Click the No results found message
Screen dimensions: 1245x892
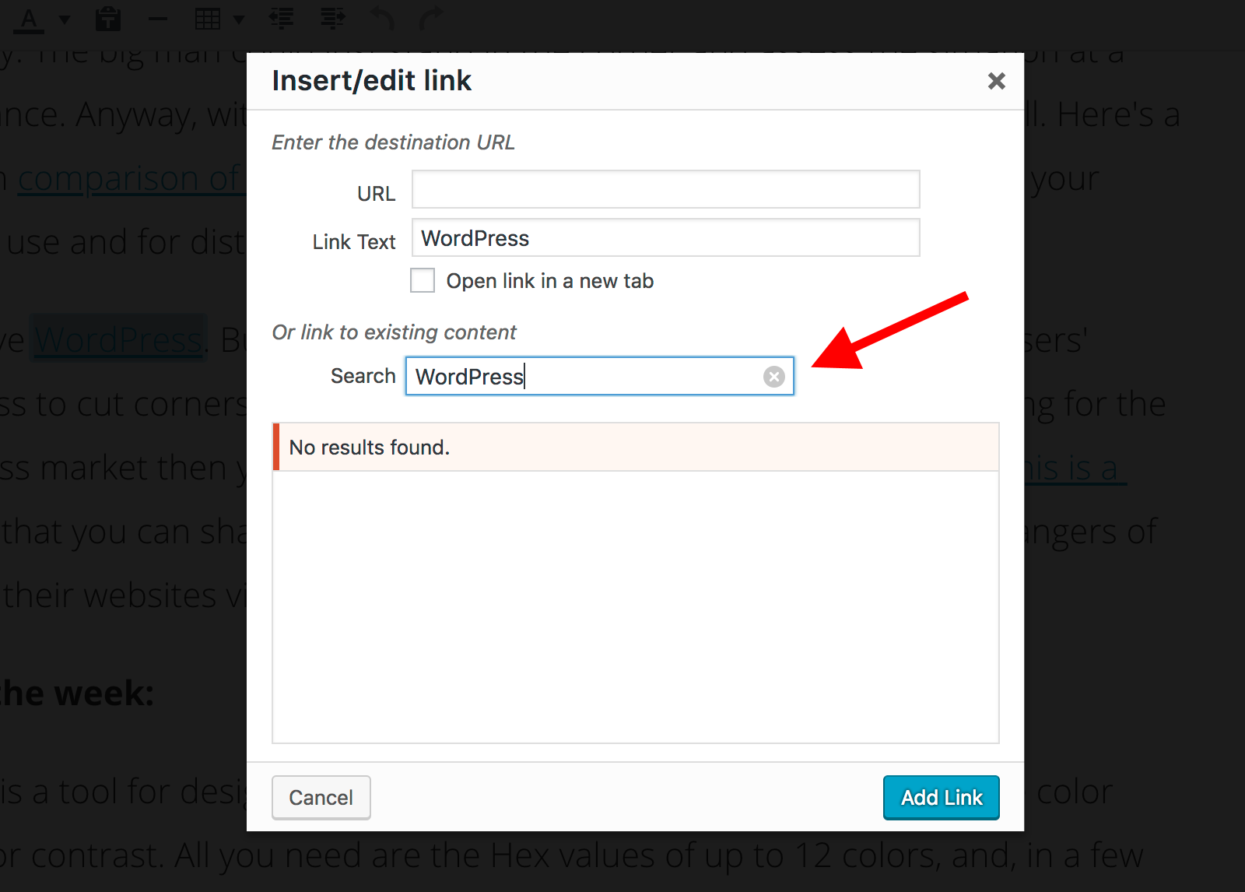pyautogui.click(x=370, y=448)
